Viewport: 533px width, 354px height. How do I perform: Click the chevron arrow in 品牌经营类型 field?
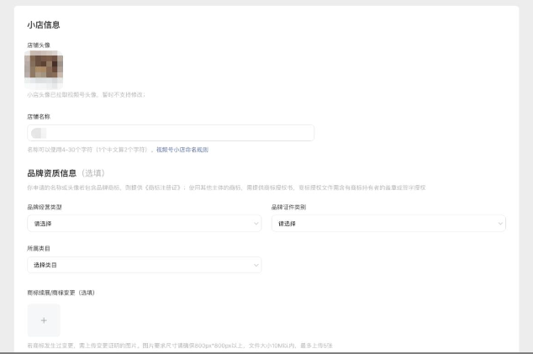tap(256, 224)
